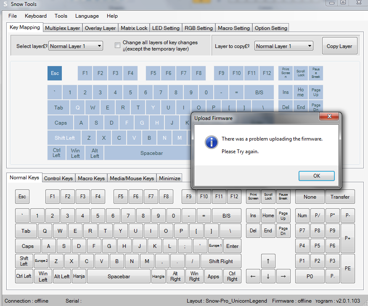Open the Select layer dropdown
This screenshot has width=368, height=306.
pos(76,46)
